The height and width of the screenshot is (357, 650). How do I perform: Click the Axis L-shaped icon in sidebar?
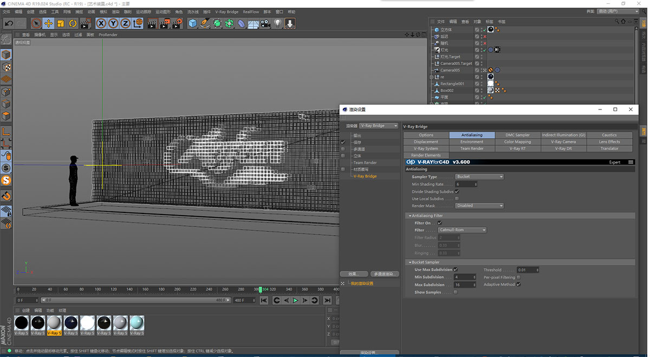(x=6, y=132)
